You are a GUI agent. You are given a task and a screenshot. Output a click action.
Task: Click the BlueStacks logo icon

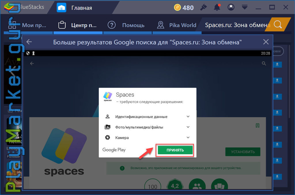[x=9, y=7]
